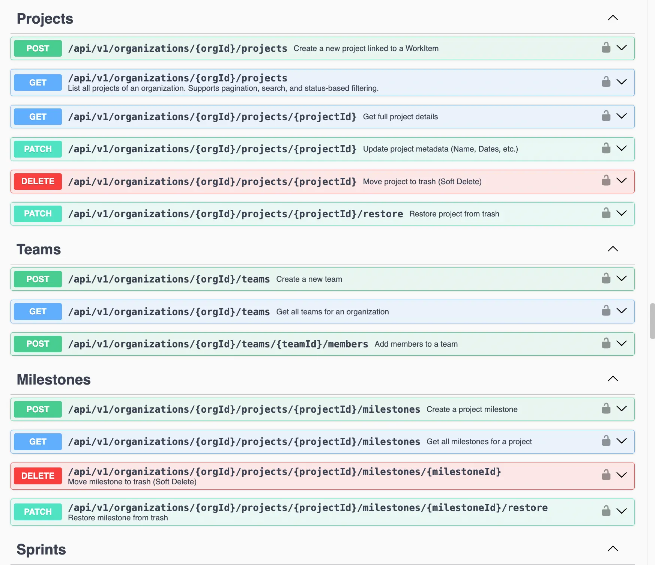Open the lock icon on DELETE milestone endpoint
Screen dimensions: 655x565
pyautogui.click(x=605, y=476)
